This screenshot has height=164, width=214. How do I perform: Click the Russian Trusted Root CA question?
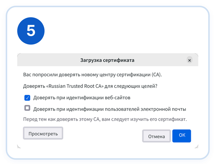(90, 86)
